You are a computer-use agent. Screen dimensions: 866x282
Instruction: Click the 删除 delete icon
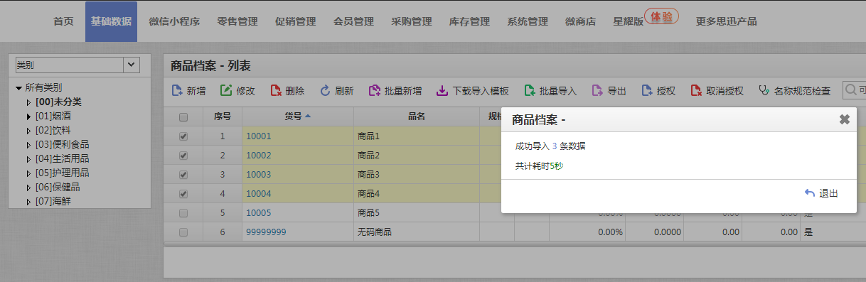[x=276, y=91]
